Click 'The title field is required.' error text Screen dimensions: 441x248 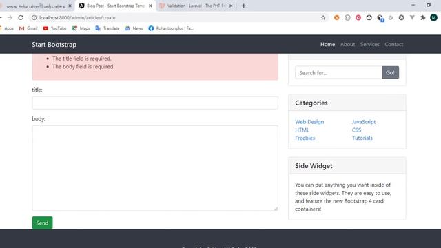82,59
